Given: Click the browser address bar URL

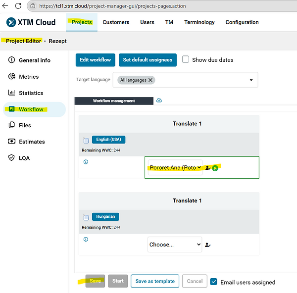Looking at the screenshot, I should pos(112,6).
